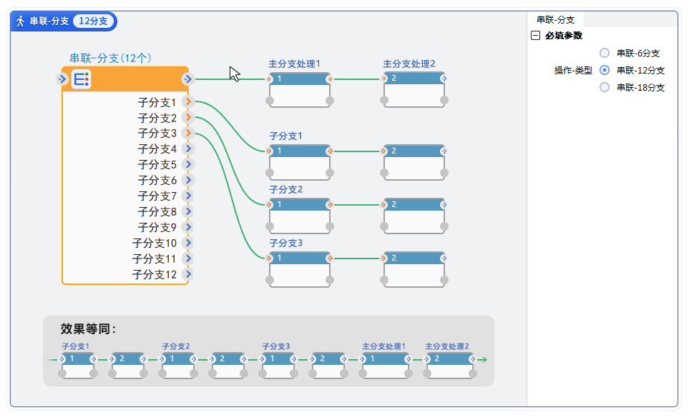The image size is (689, 417).
Task: Click the 12分支 badge in the title
Action: (94, 21)
